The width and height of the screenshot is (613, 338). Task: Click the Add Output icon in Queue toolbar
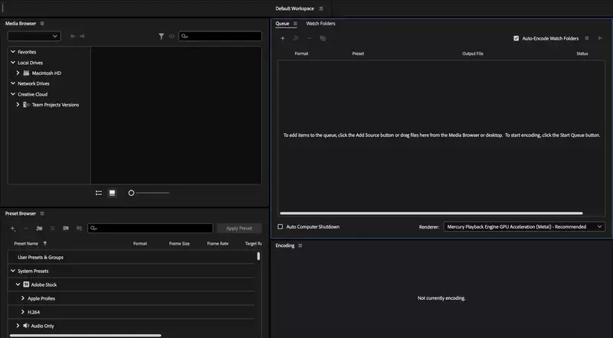[x=296, y=38]
